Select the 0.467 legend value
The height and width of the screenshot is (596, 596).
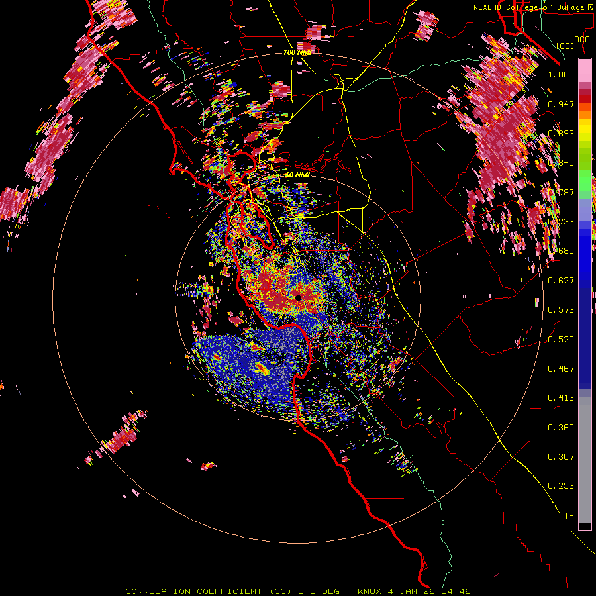561,369
